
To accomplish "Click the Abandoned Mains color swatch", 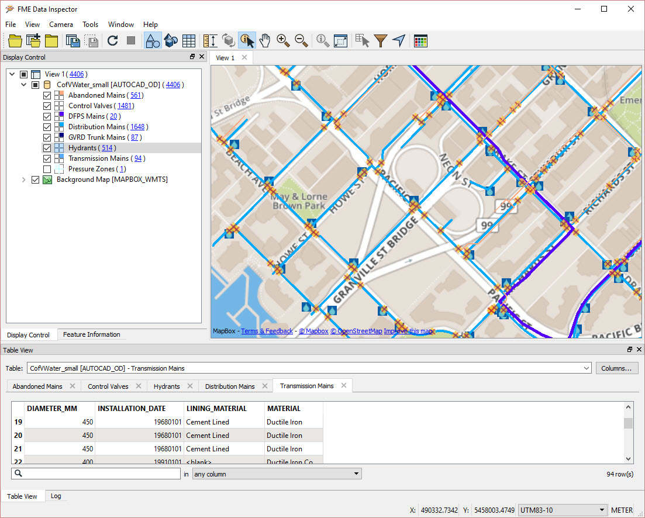I will pyautogui.click(x=59, y=95).
